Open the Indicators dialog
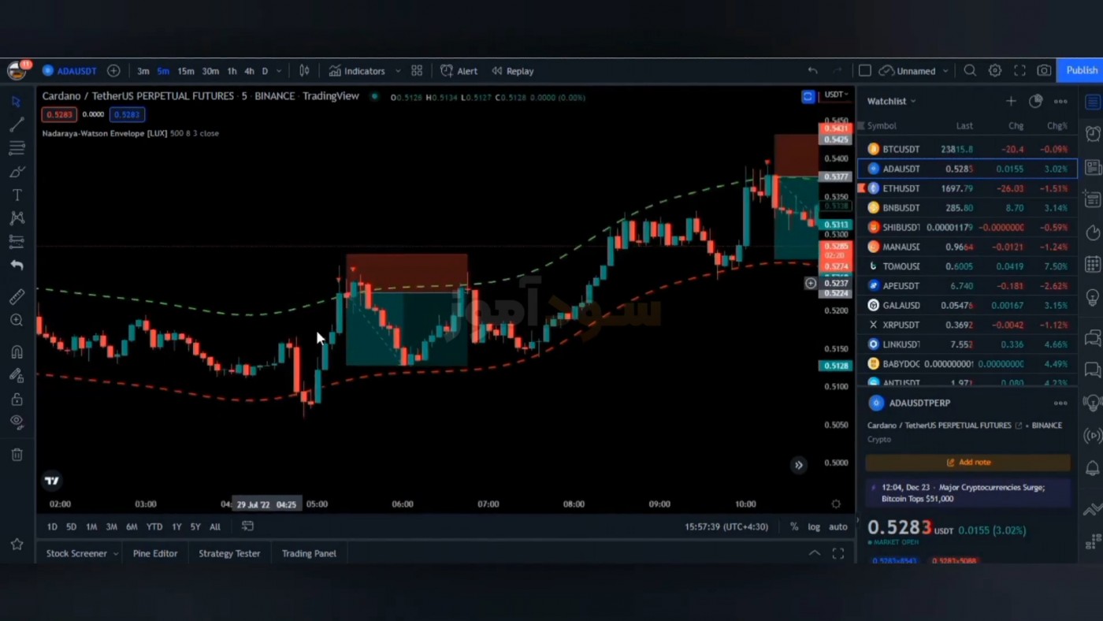 tap(357, 71)
